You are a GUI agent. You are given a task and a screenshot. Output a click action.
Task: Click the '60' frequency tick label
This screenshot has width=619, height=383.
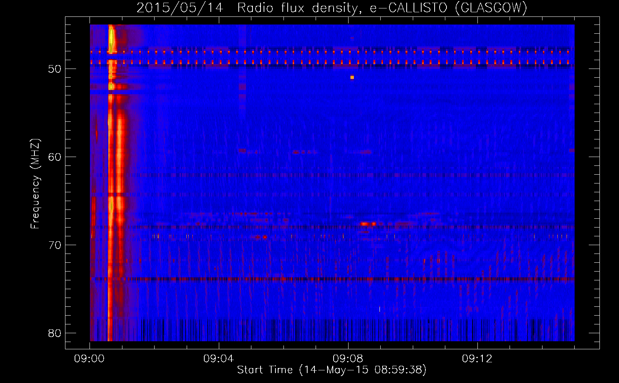[55, 157]
